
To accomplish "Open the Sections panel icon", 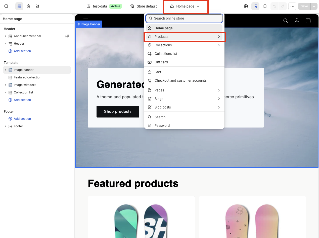I will (x=19, y=6).
